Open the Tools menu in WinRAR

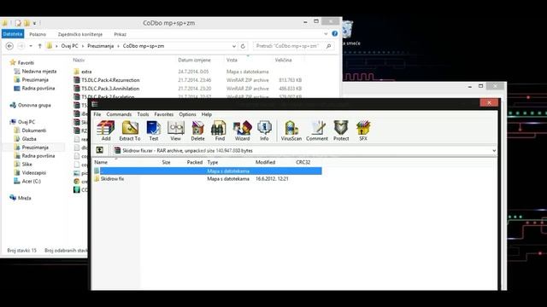tap(143, 114)
